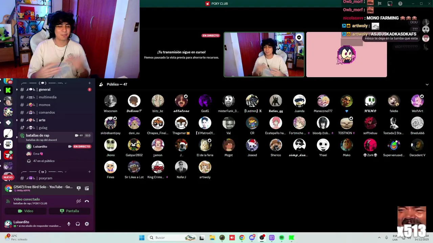Open the pink character stream tile
The height and width of the screenshot is (243, 433).
(x=346, y=55)
